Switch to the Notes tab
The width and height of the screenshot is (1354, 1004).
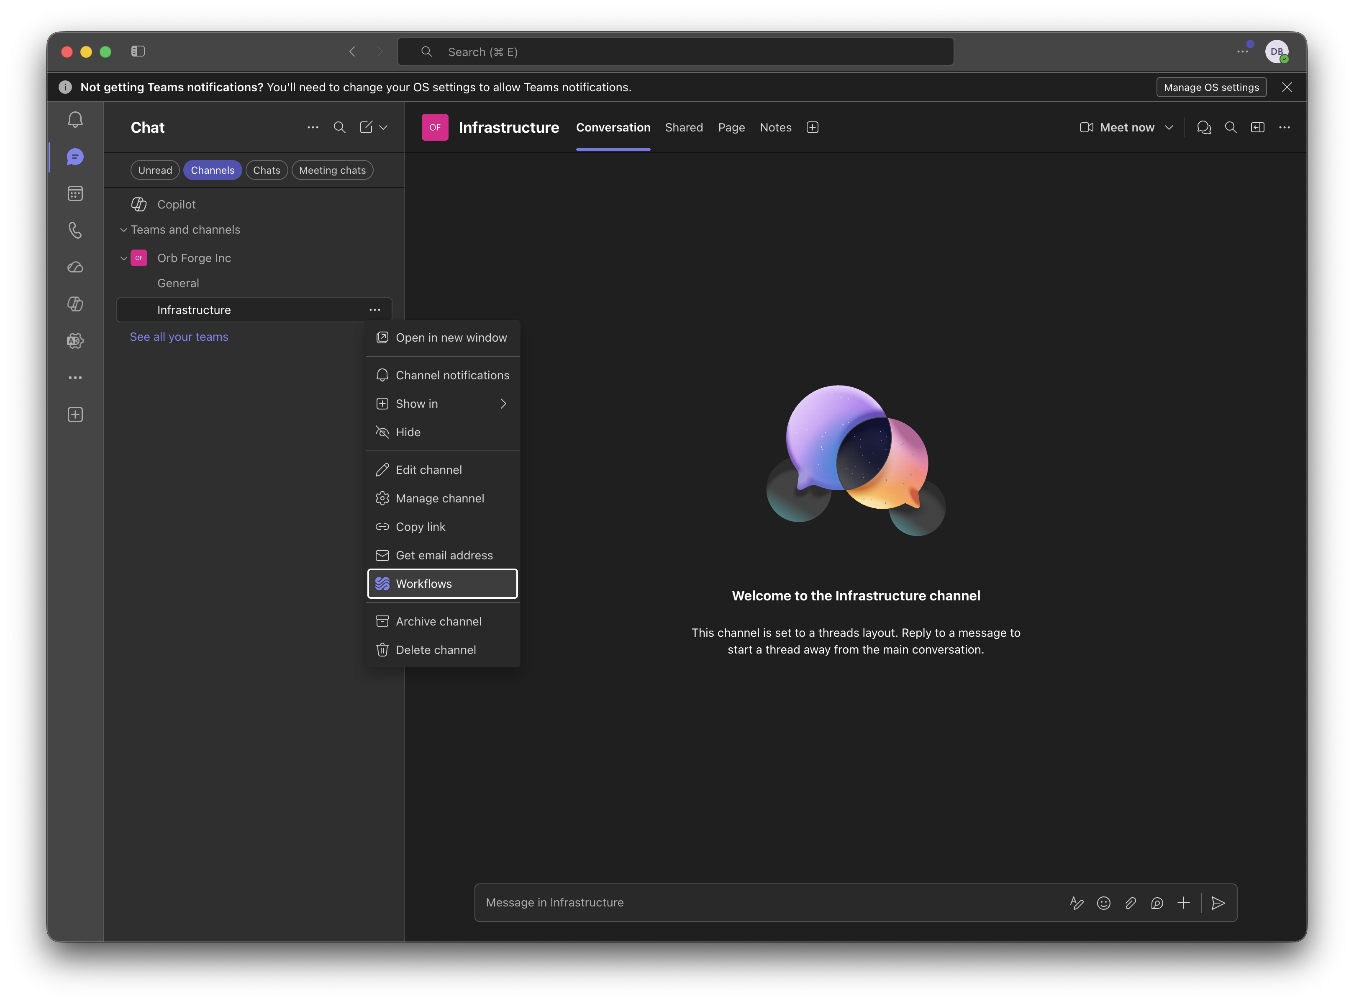pyautogui.click(x=776, y=128)
